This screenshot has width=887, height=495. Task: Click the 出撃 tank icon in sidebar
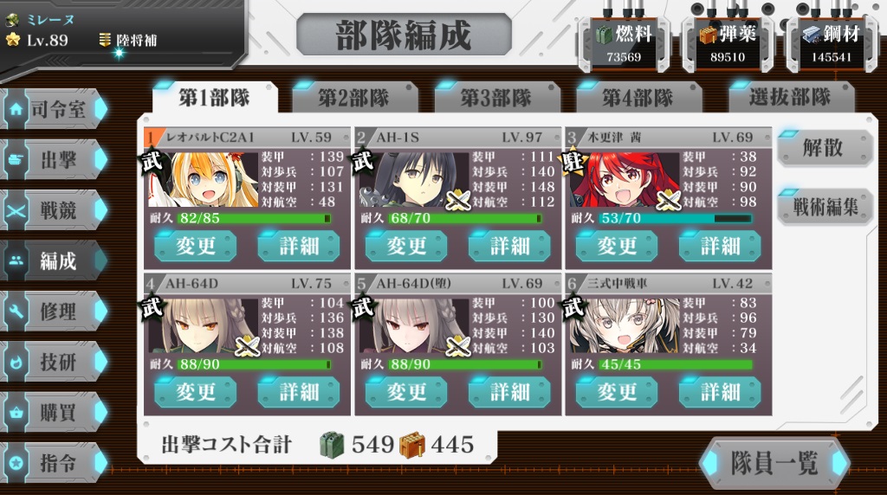16,160
